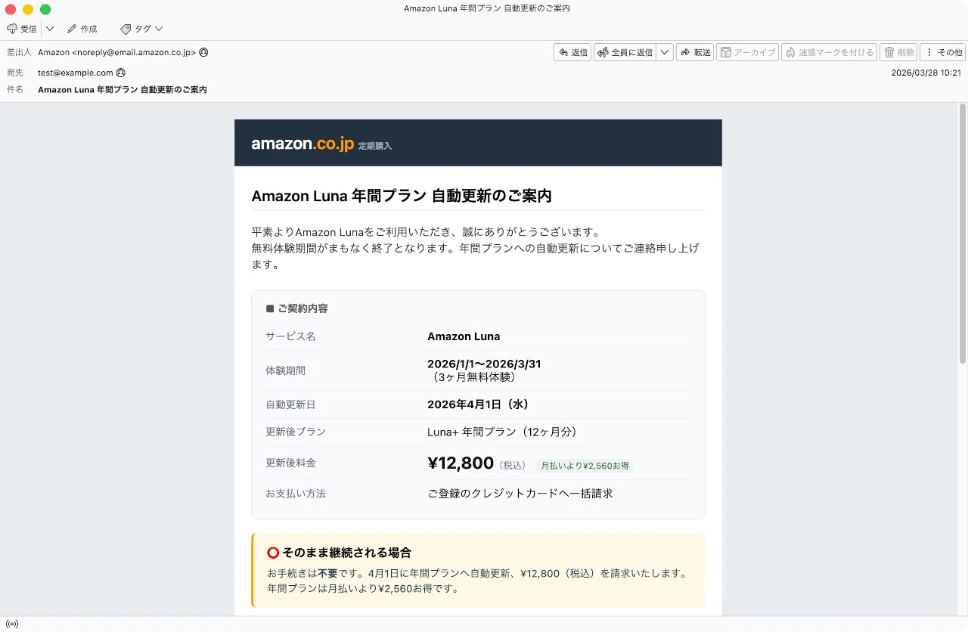Screen dimensions: 968x632
Task: Click the contact icon beside sender address
Action: [x=203, y=52]
